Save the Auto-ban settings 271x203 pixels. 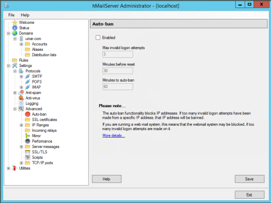(249, 179)
